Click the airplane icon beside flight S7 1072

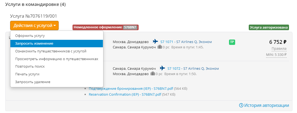click(162, 68)
